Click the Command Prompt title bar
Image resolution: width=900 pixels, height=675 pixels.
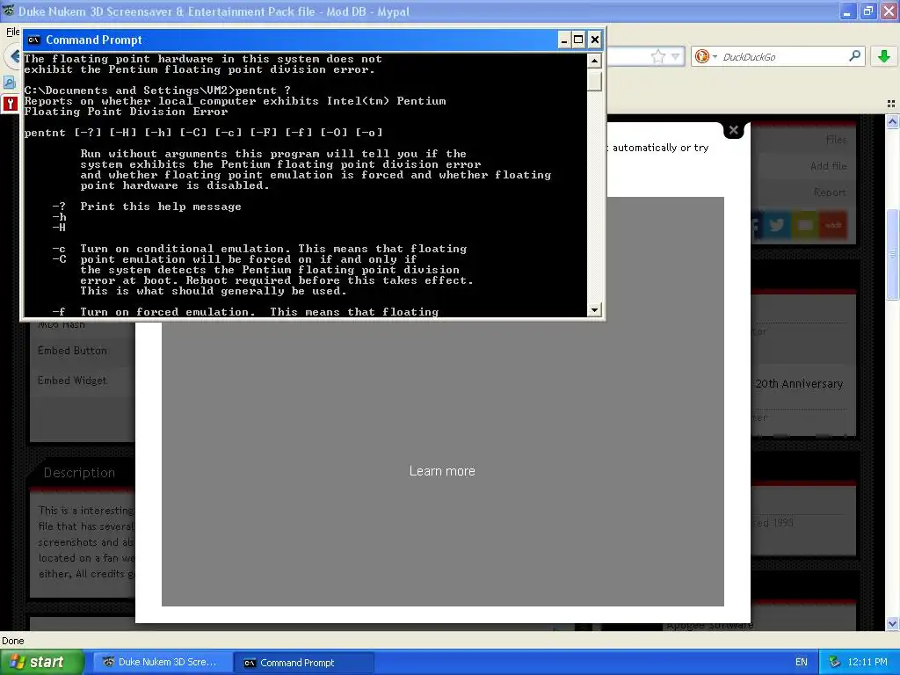tap(293, 40)
